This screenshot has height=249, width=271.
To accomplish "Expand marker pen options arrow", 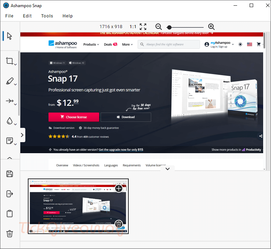I will tap(15, 84).
